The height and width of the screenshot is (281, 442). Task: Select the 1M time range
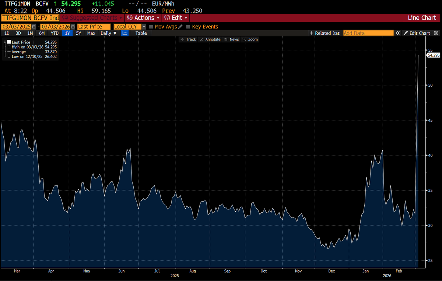click(30, 33)
